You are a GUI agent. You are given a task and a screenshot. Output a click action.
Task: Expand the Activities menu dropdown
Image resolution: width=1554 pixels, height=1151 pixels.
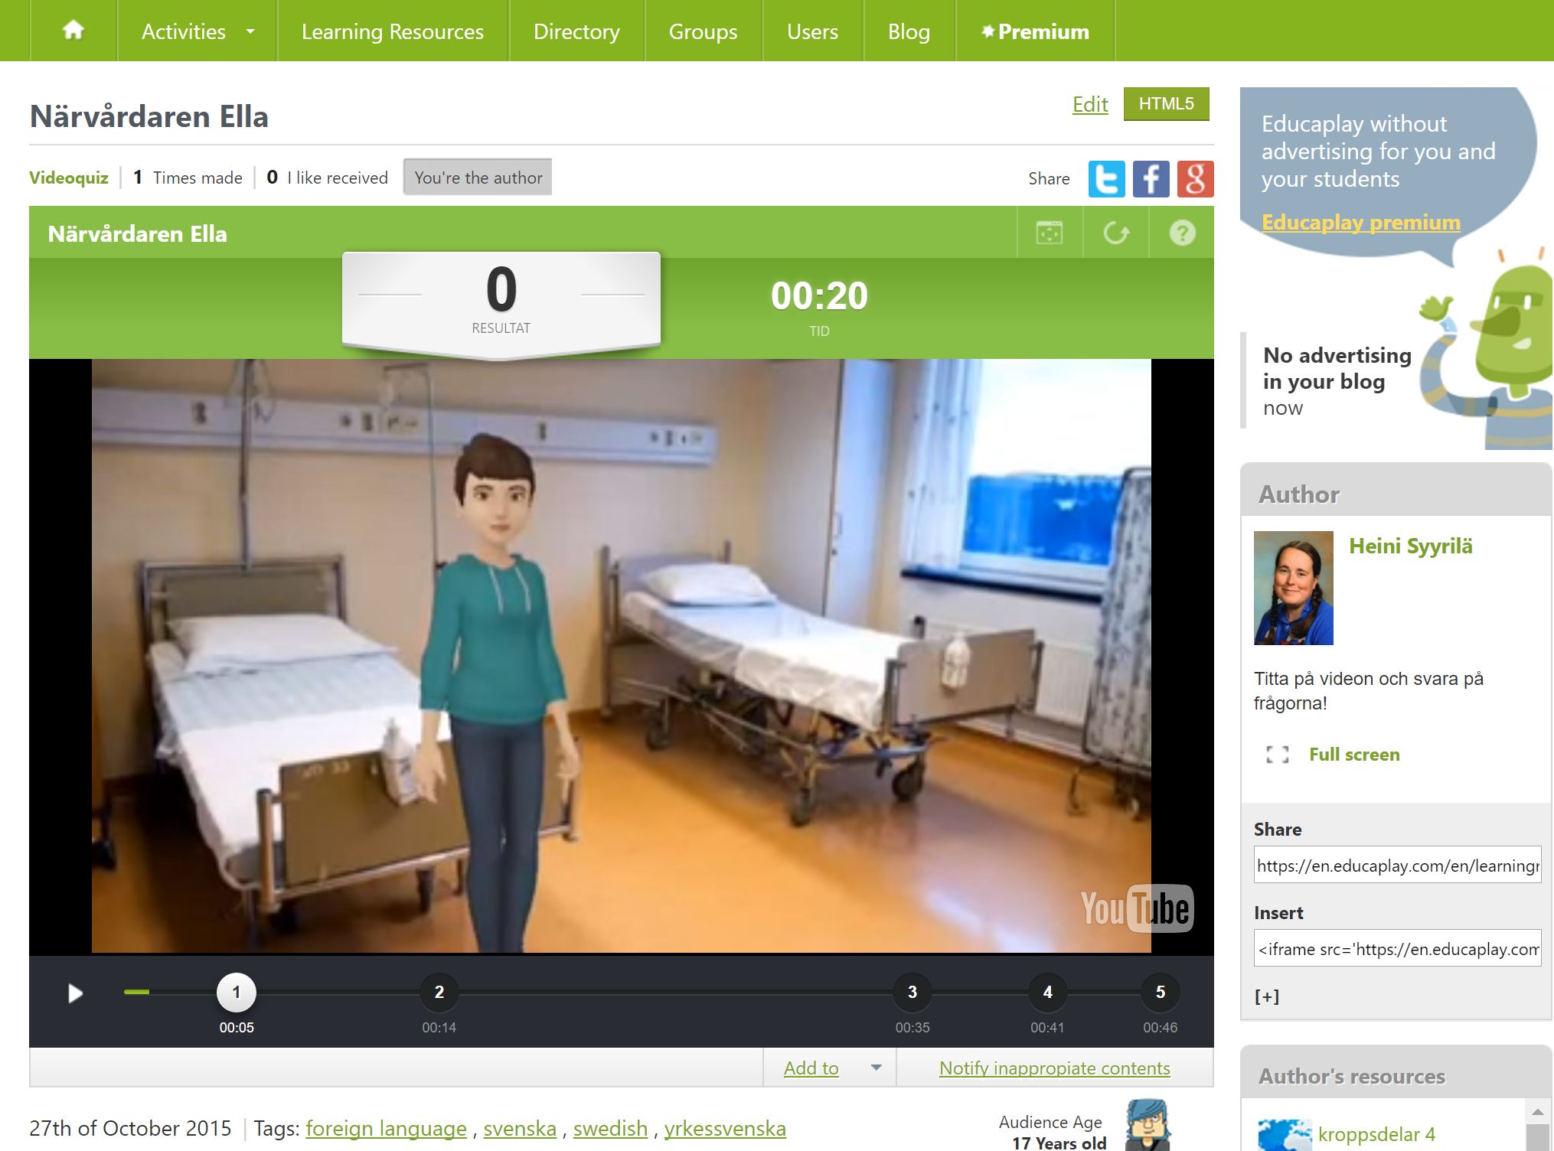point(250,31)
